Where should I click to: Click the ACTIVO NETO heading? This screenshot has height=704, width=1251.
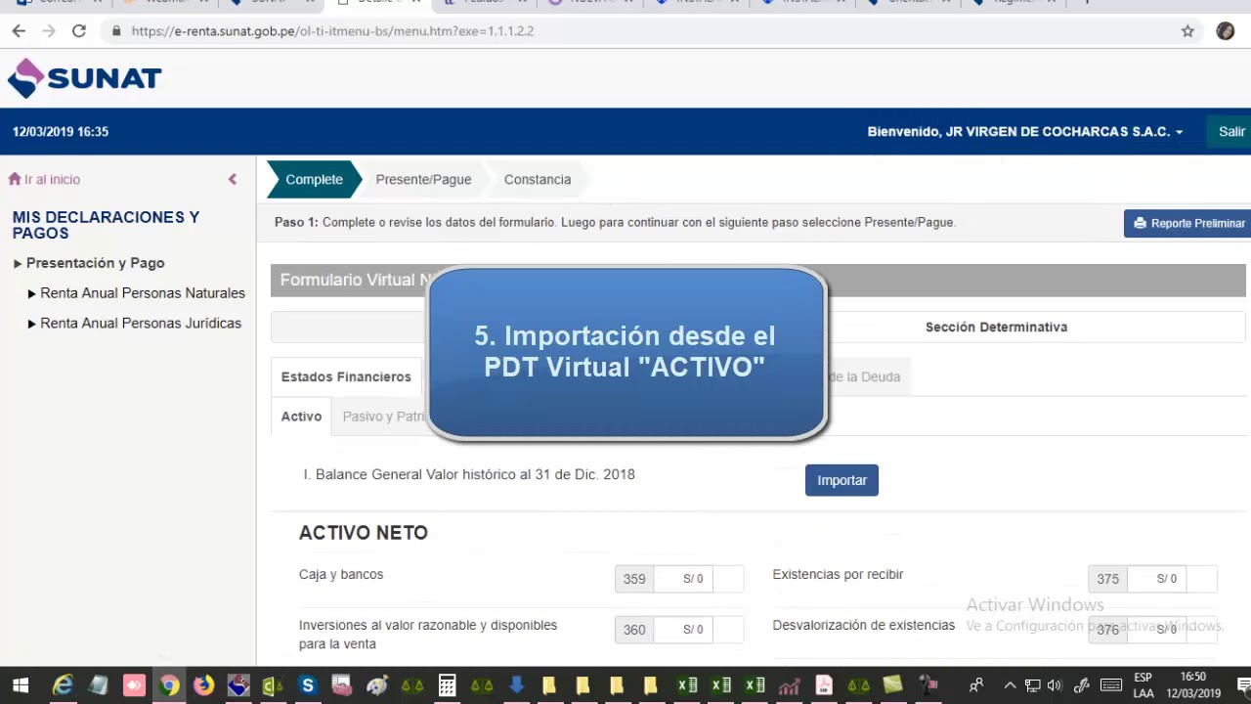tap(364, 533)
